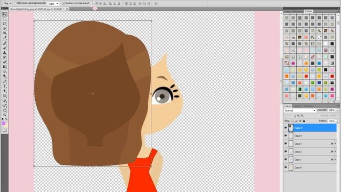Viewport: 341px width, 192px height.
Task: Select the Zoom magnifier tool
Action: (5, 115)
